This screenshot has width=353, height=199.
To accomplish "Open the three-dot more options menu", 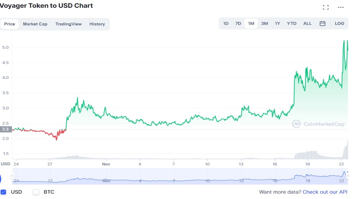I will click(x=341, y=7).
